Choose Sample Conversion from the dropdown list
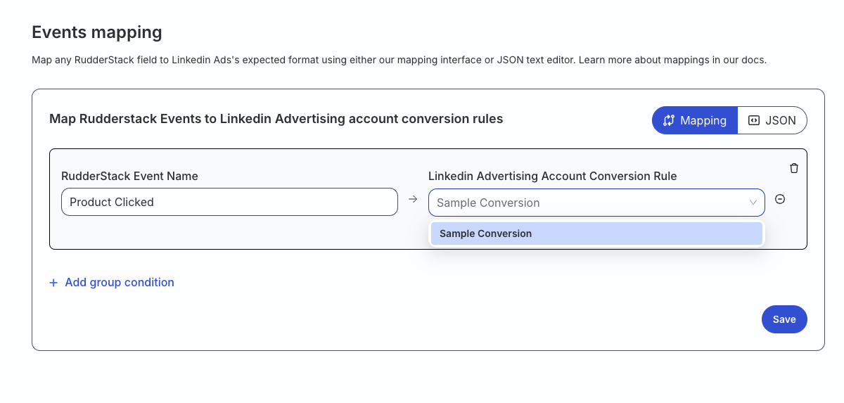 (x=596, y=234)
